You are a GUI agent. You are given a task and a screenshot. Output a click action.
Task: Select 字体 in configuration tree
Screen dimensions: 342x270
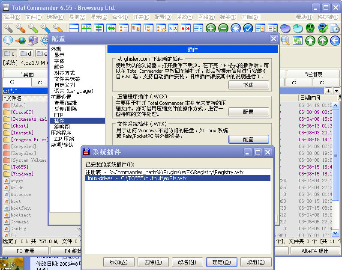click(x=59, y=61)
